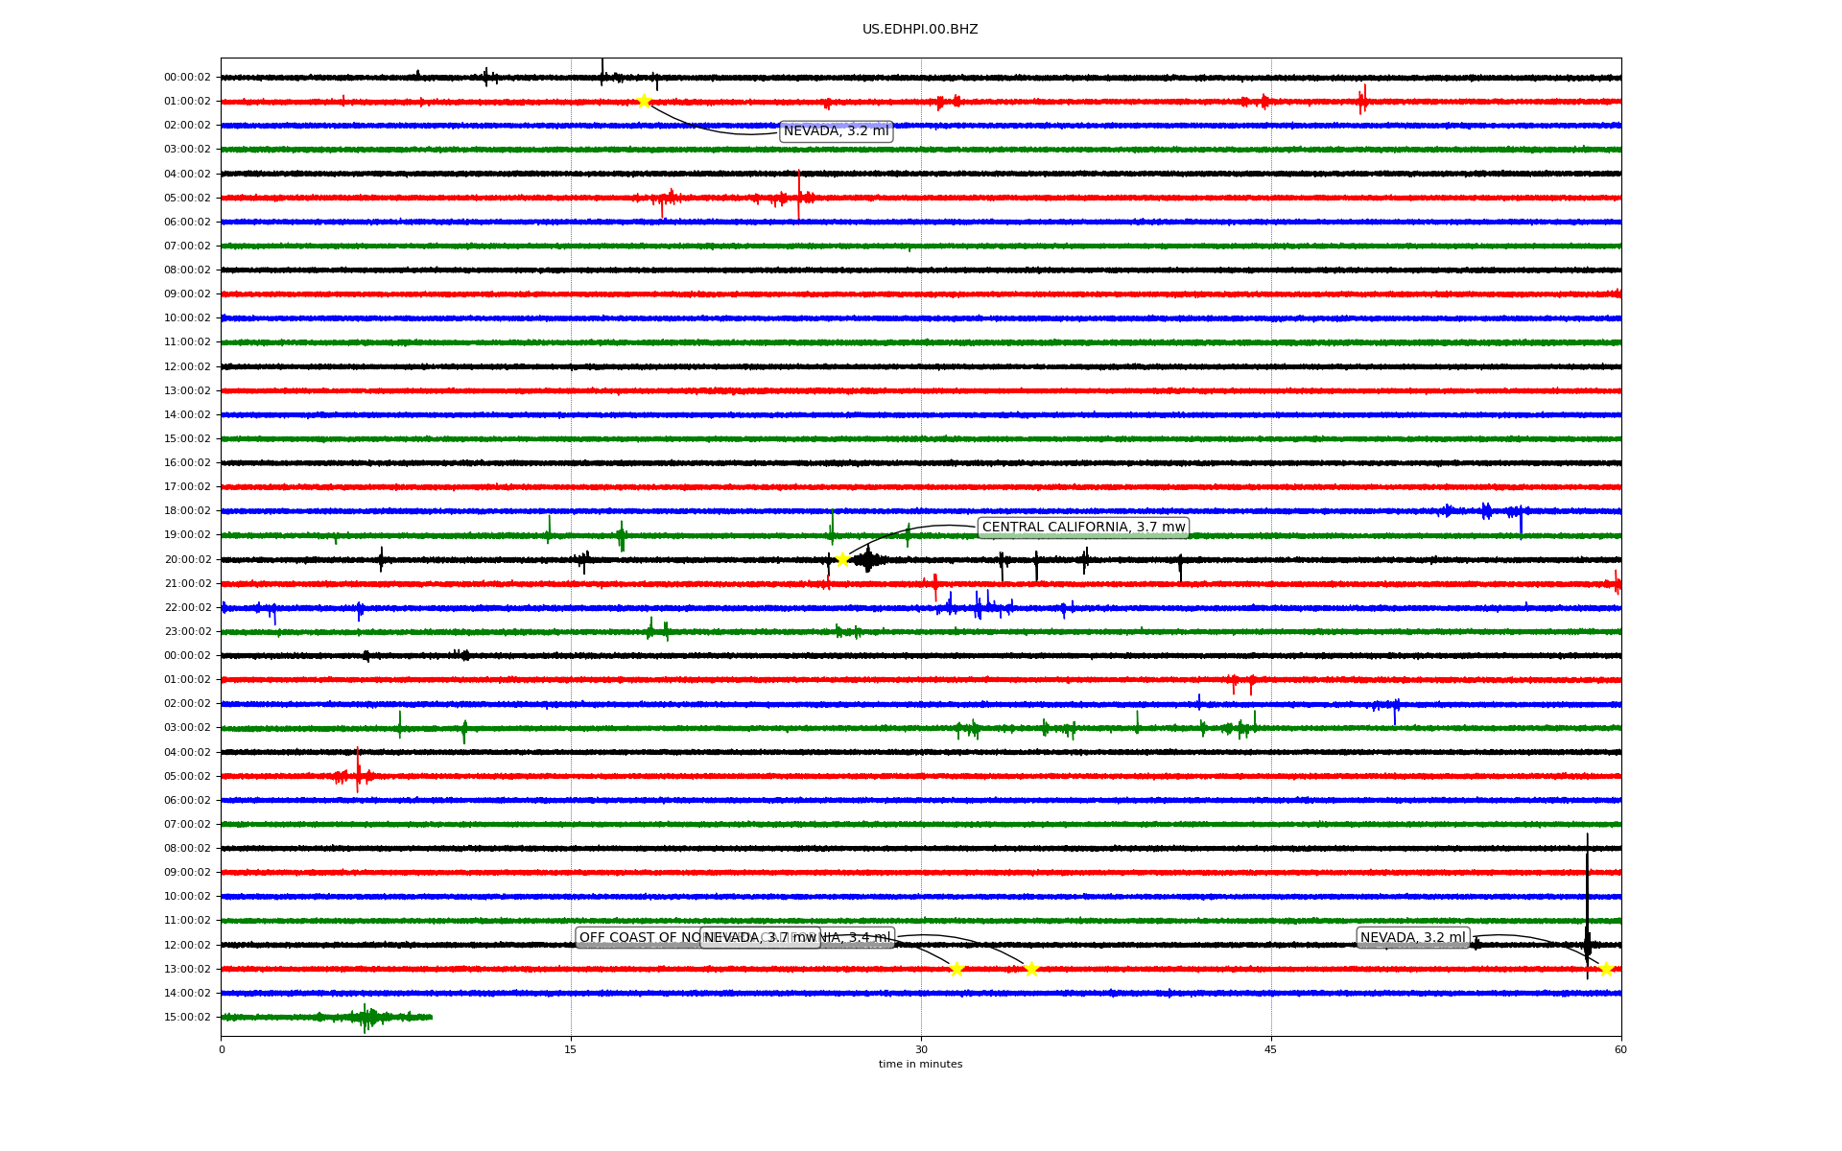
Task: Click the 00:00:02 label directly below 23:00:02
Action: pos(187,656)
